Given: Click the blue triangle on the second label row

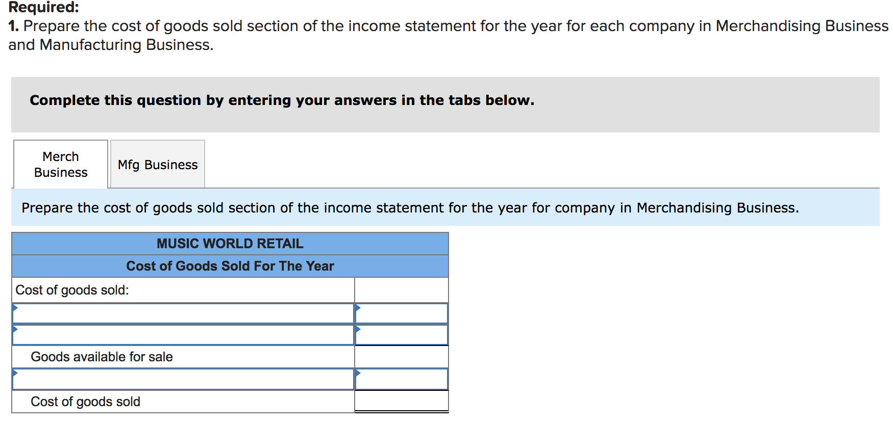Looking at the screenshot, I should click(15, 330).
